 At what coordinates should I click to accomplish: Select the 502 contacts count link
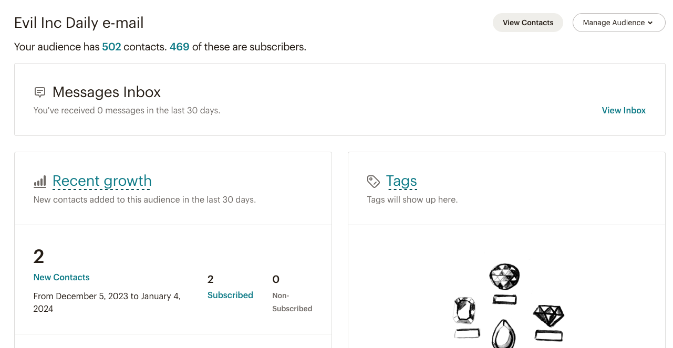111,47
